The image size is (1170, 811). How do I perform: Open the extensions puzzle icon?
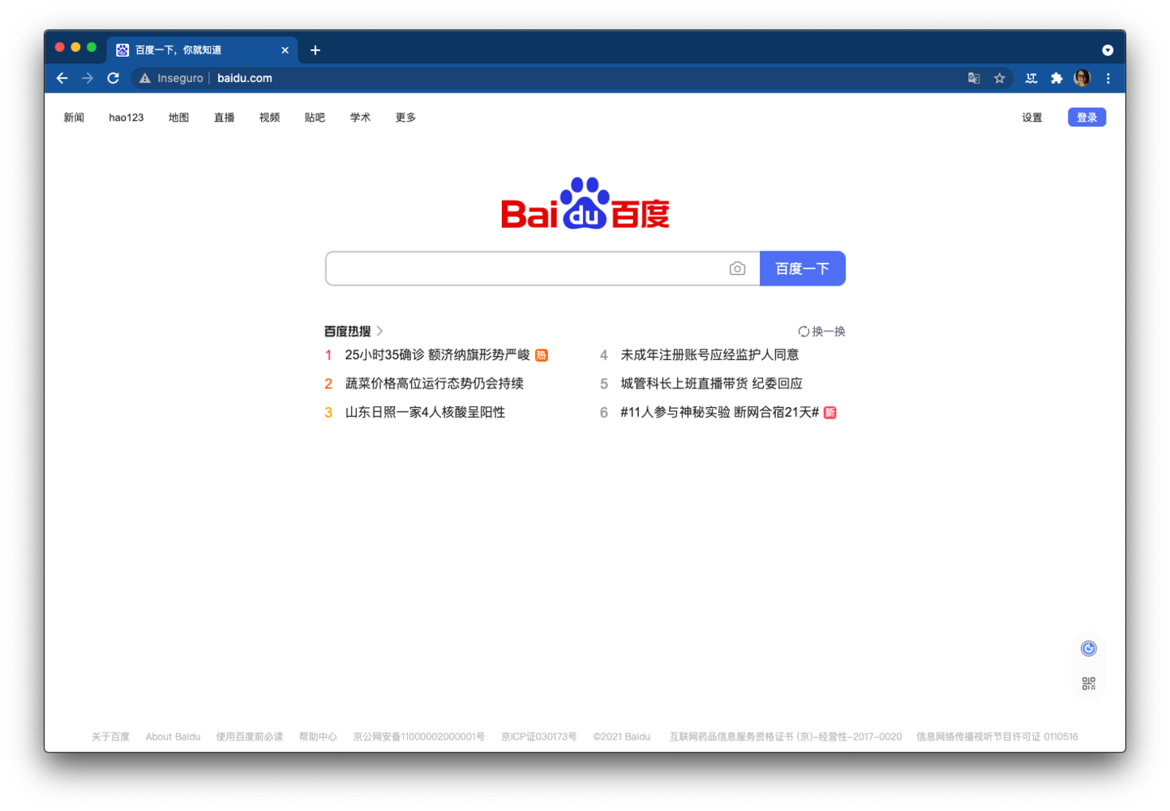point(1056,79)
